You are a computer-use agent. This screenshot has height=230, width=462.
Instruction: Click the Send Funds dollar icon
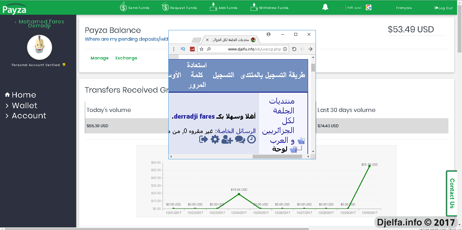point(123,7)
